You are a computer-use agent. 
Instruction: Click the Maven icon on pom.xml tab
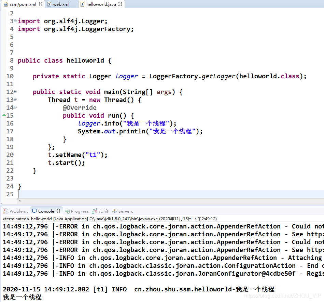(x=6, y=4)
